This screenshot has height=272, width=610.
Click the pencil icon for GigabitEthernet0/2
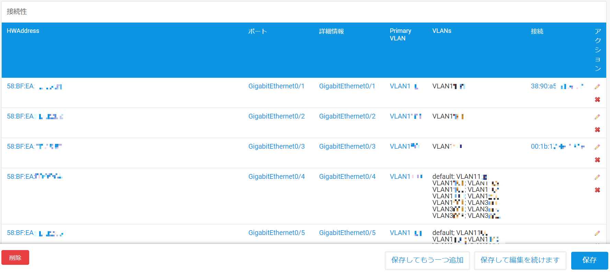click(x=597, y=117)
